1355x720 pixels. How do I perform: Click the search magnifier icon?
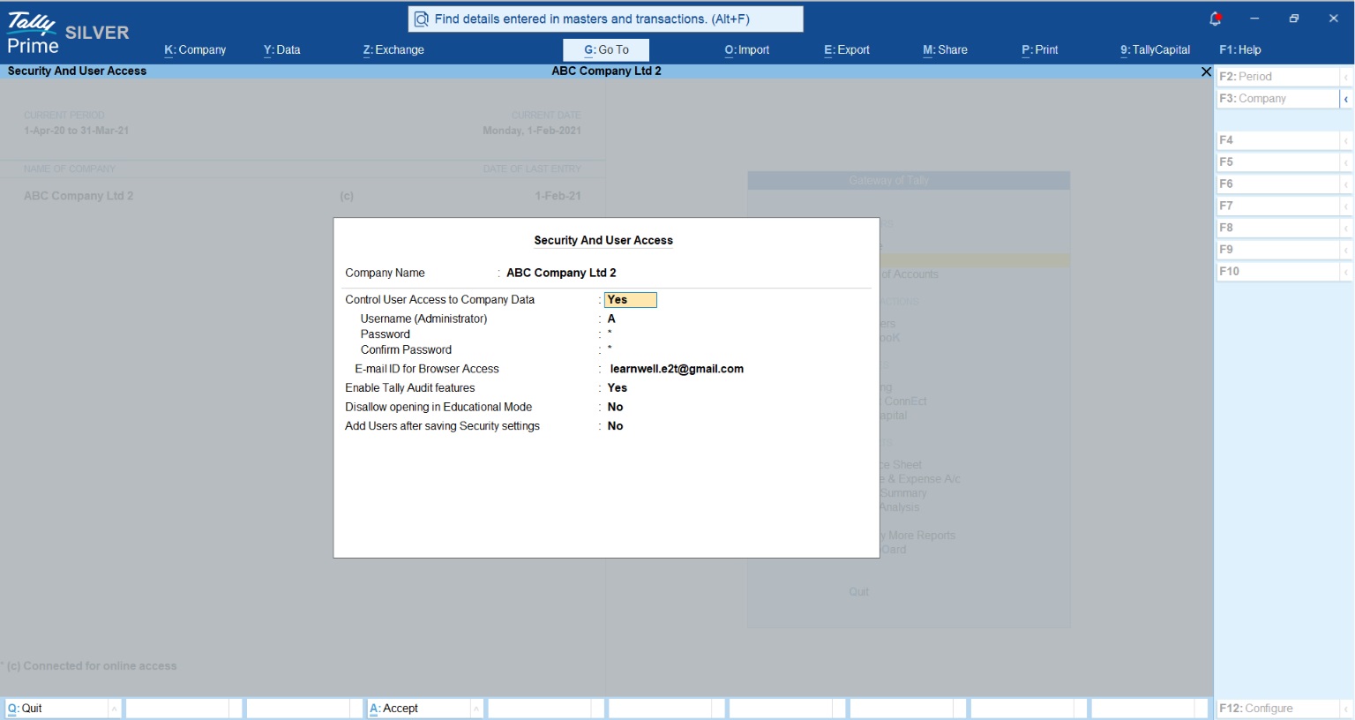pos(422,19)
